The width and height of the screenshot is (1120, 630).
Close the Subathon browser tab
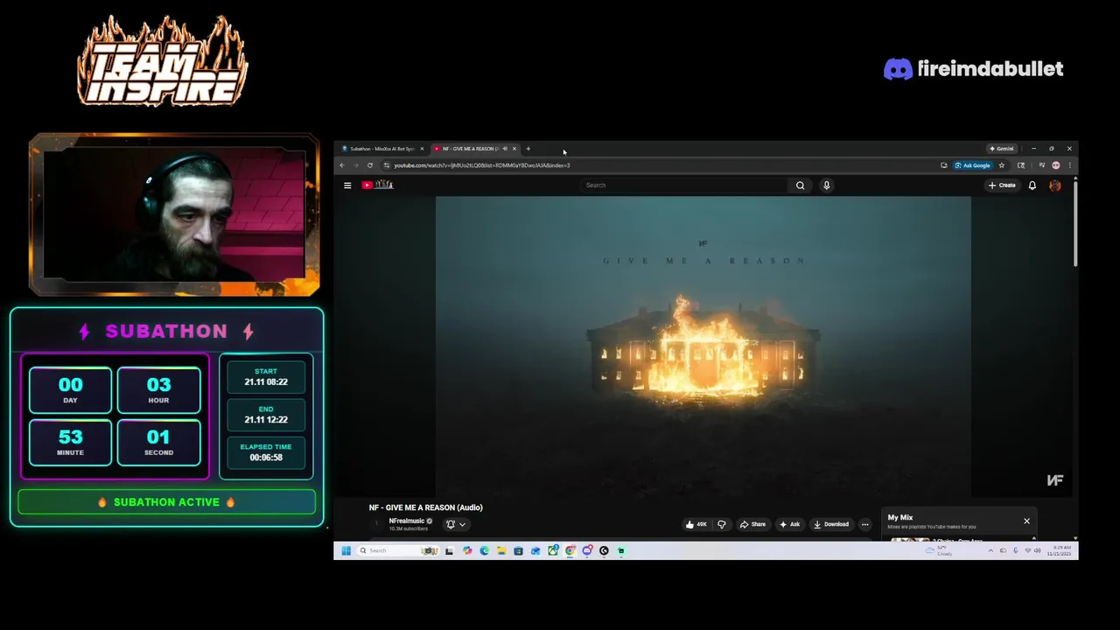pyautogui.click(x=422, y=149)
